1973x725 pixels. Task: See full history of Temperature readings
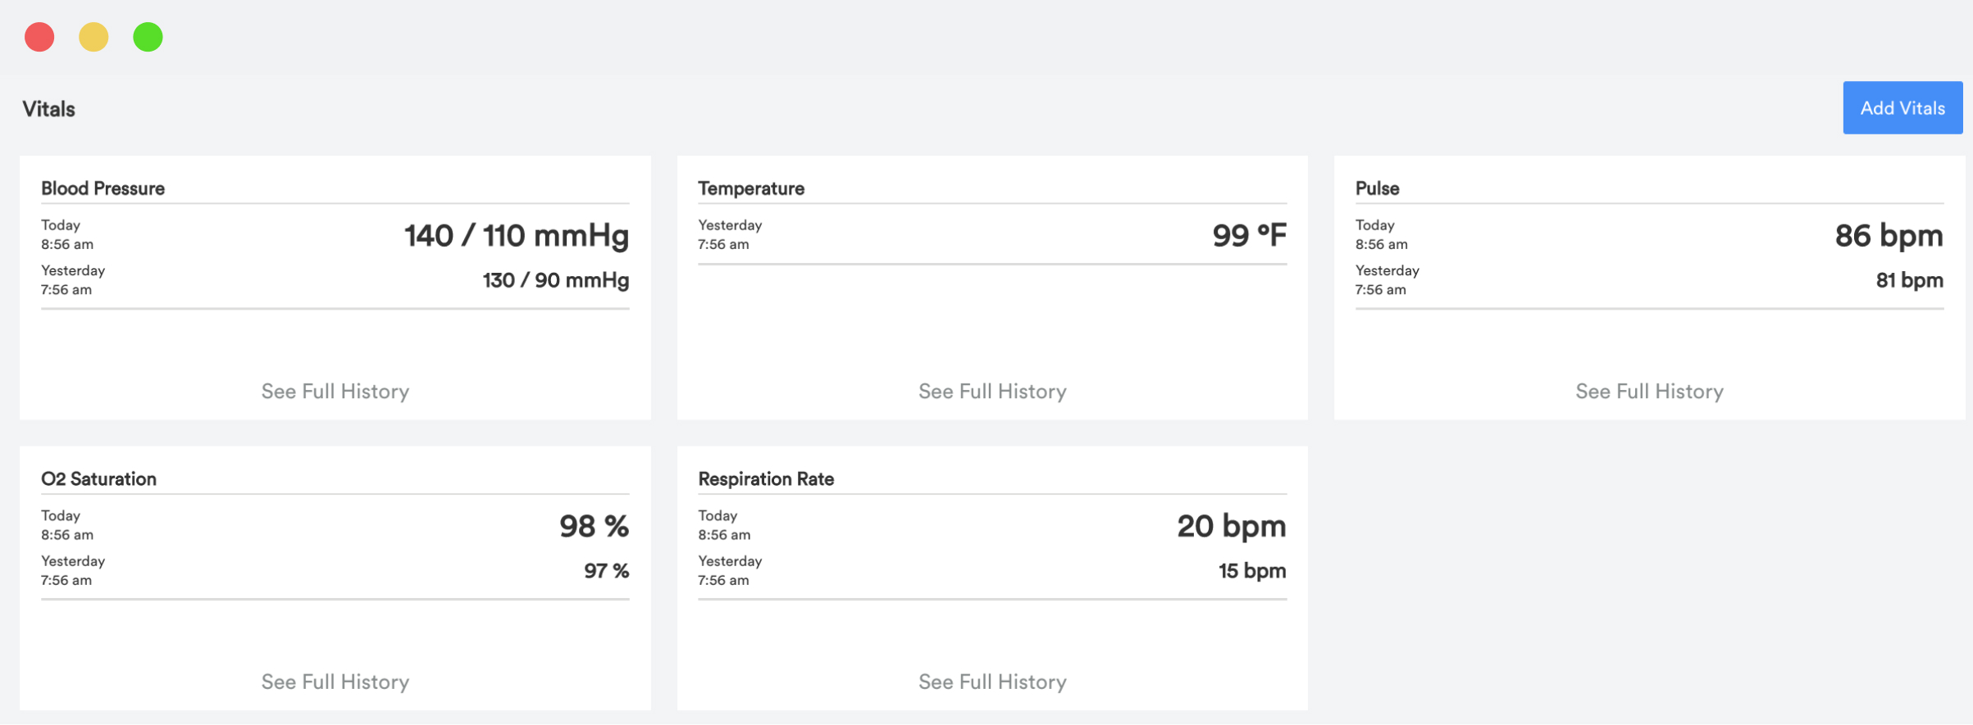coord(991,392)
